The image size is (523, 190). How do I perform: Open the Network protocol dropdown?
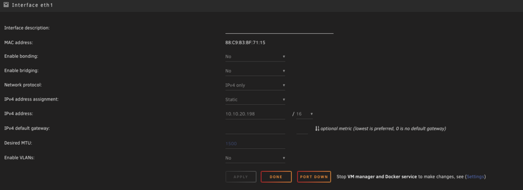255,85
